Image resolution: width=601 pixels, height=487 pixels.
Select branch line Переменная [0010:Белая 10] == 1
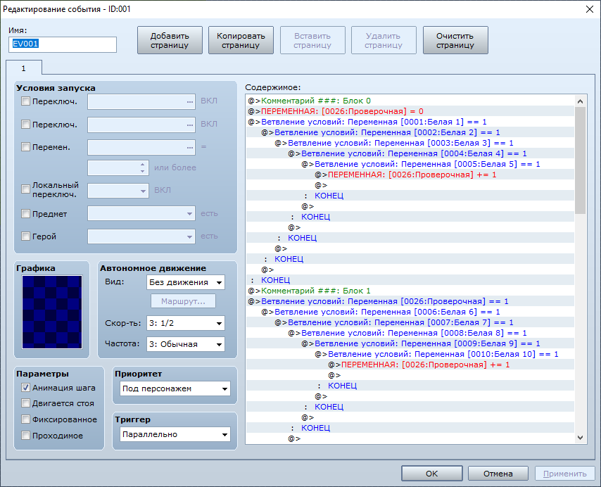tap(410, 354)
